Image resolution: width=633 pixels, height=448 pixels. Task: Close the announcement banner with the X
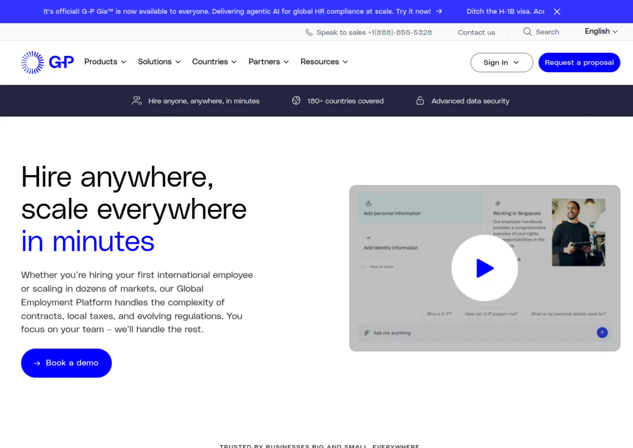tap(557, 11)
